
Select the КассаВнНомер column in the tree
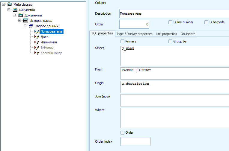point(51,53)
